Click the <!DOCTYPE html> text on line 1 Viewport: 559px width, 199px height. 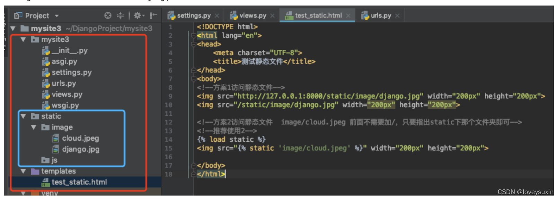(x=227, y=27)
